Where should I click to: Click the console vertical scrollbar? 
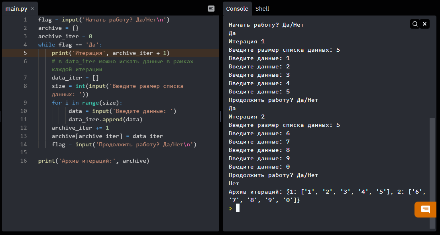(432, 173)
